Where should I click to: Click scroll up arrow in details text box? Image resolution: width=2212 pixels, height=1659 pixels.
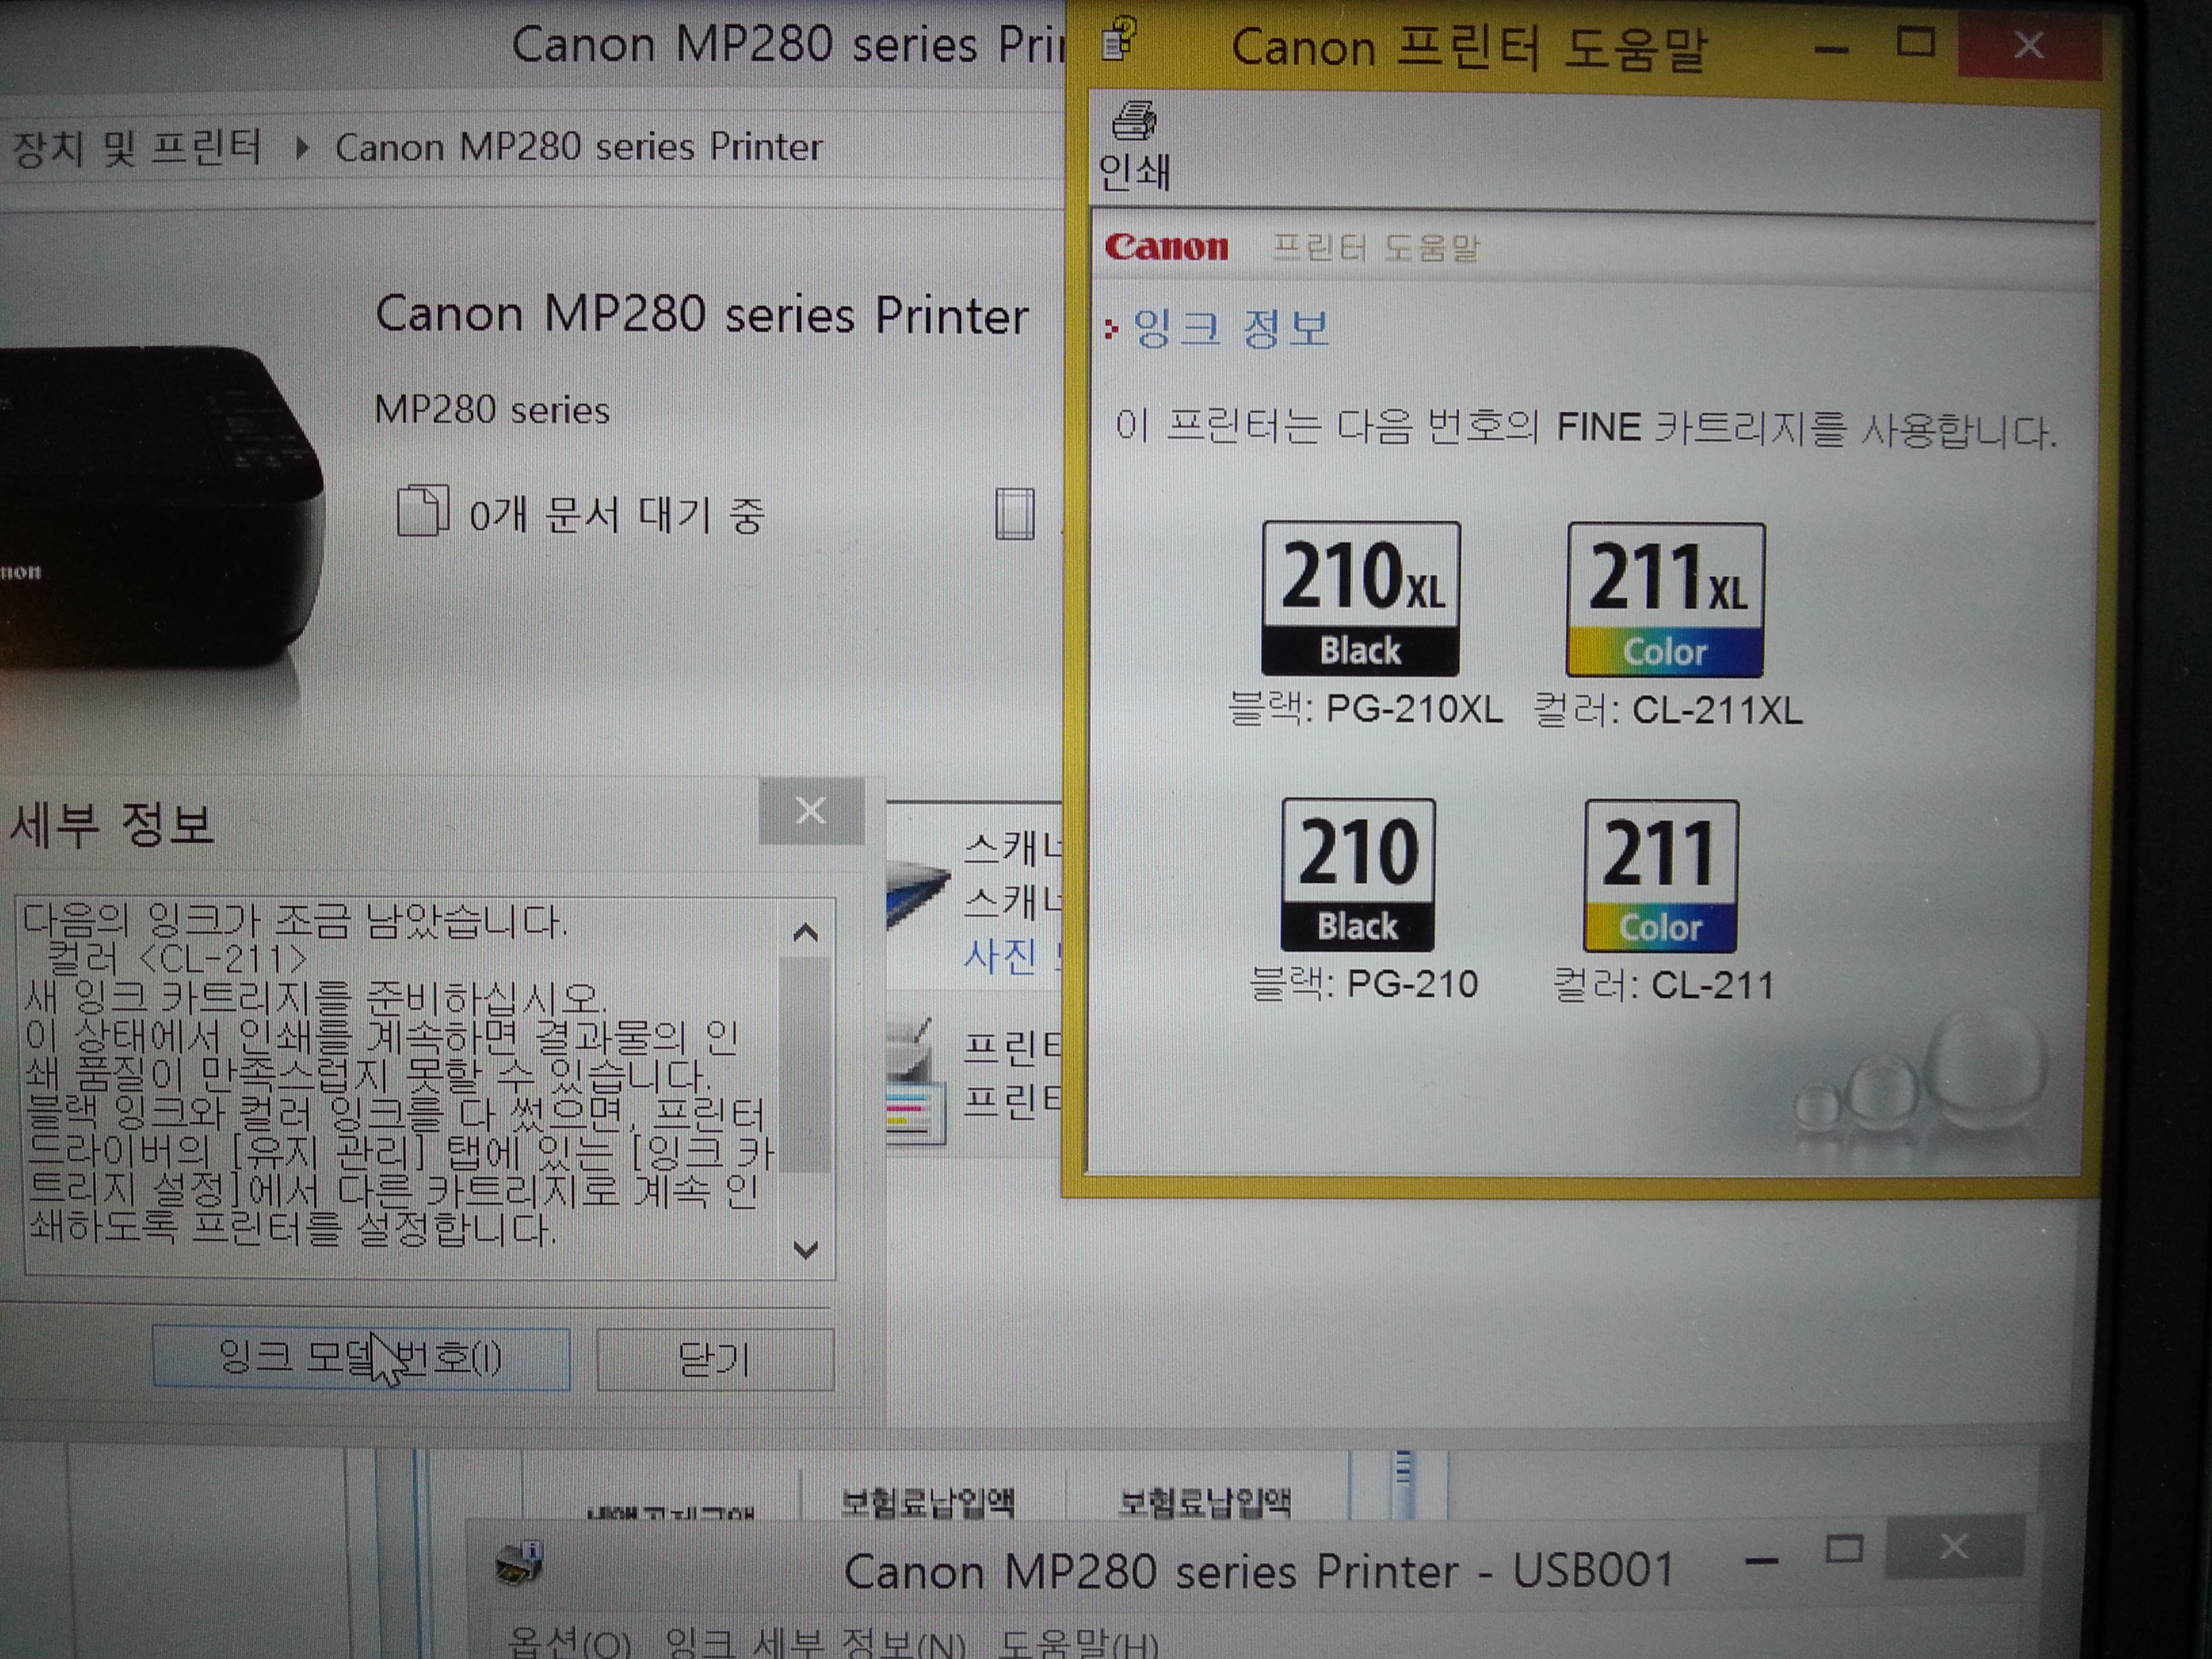point(805,933)
